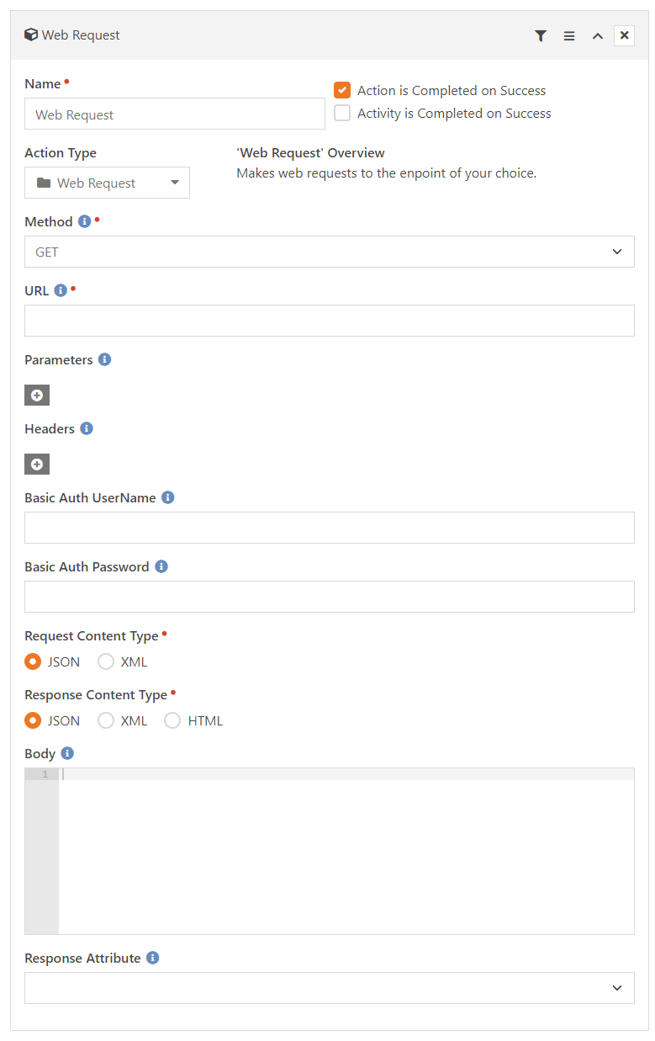Open the Response Attribute dropdown
Screen dimensions: 655x1041
pyautogui.click(x=330, y=988)
